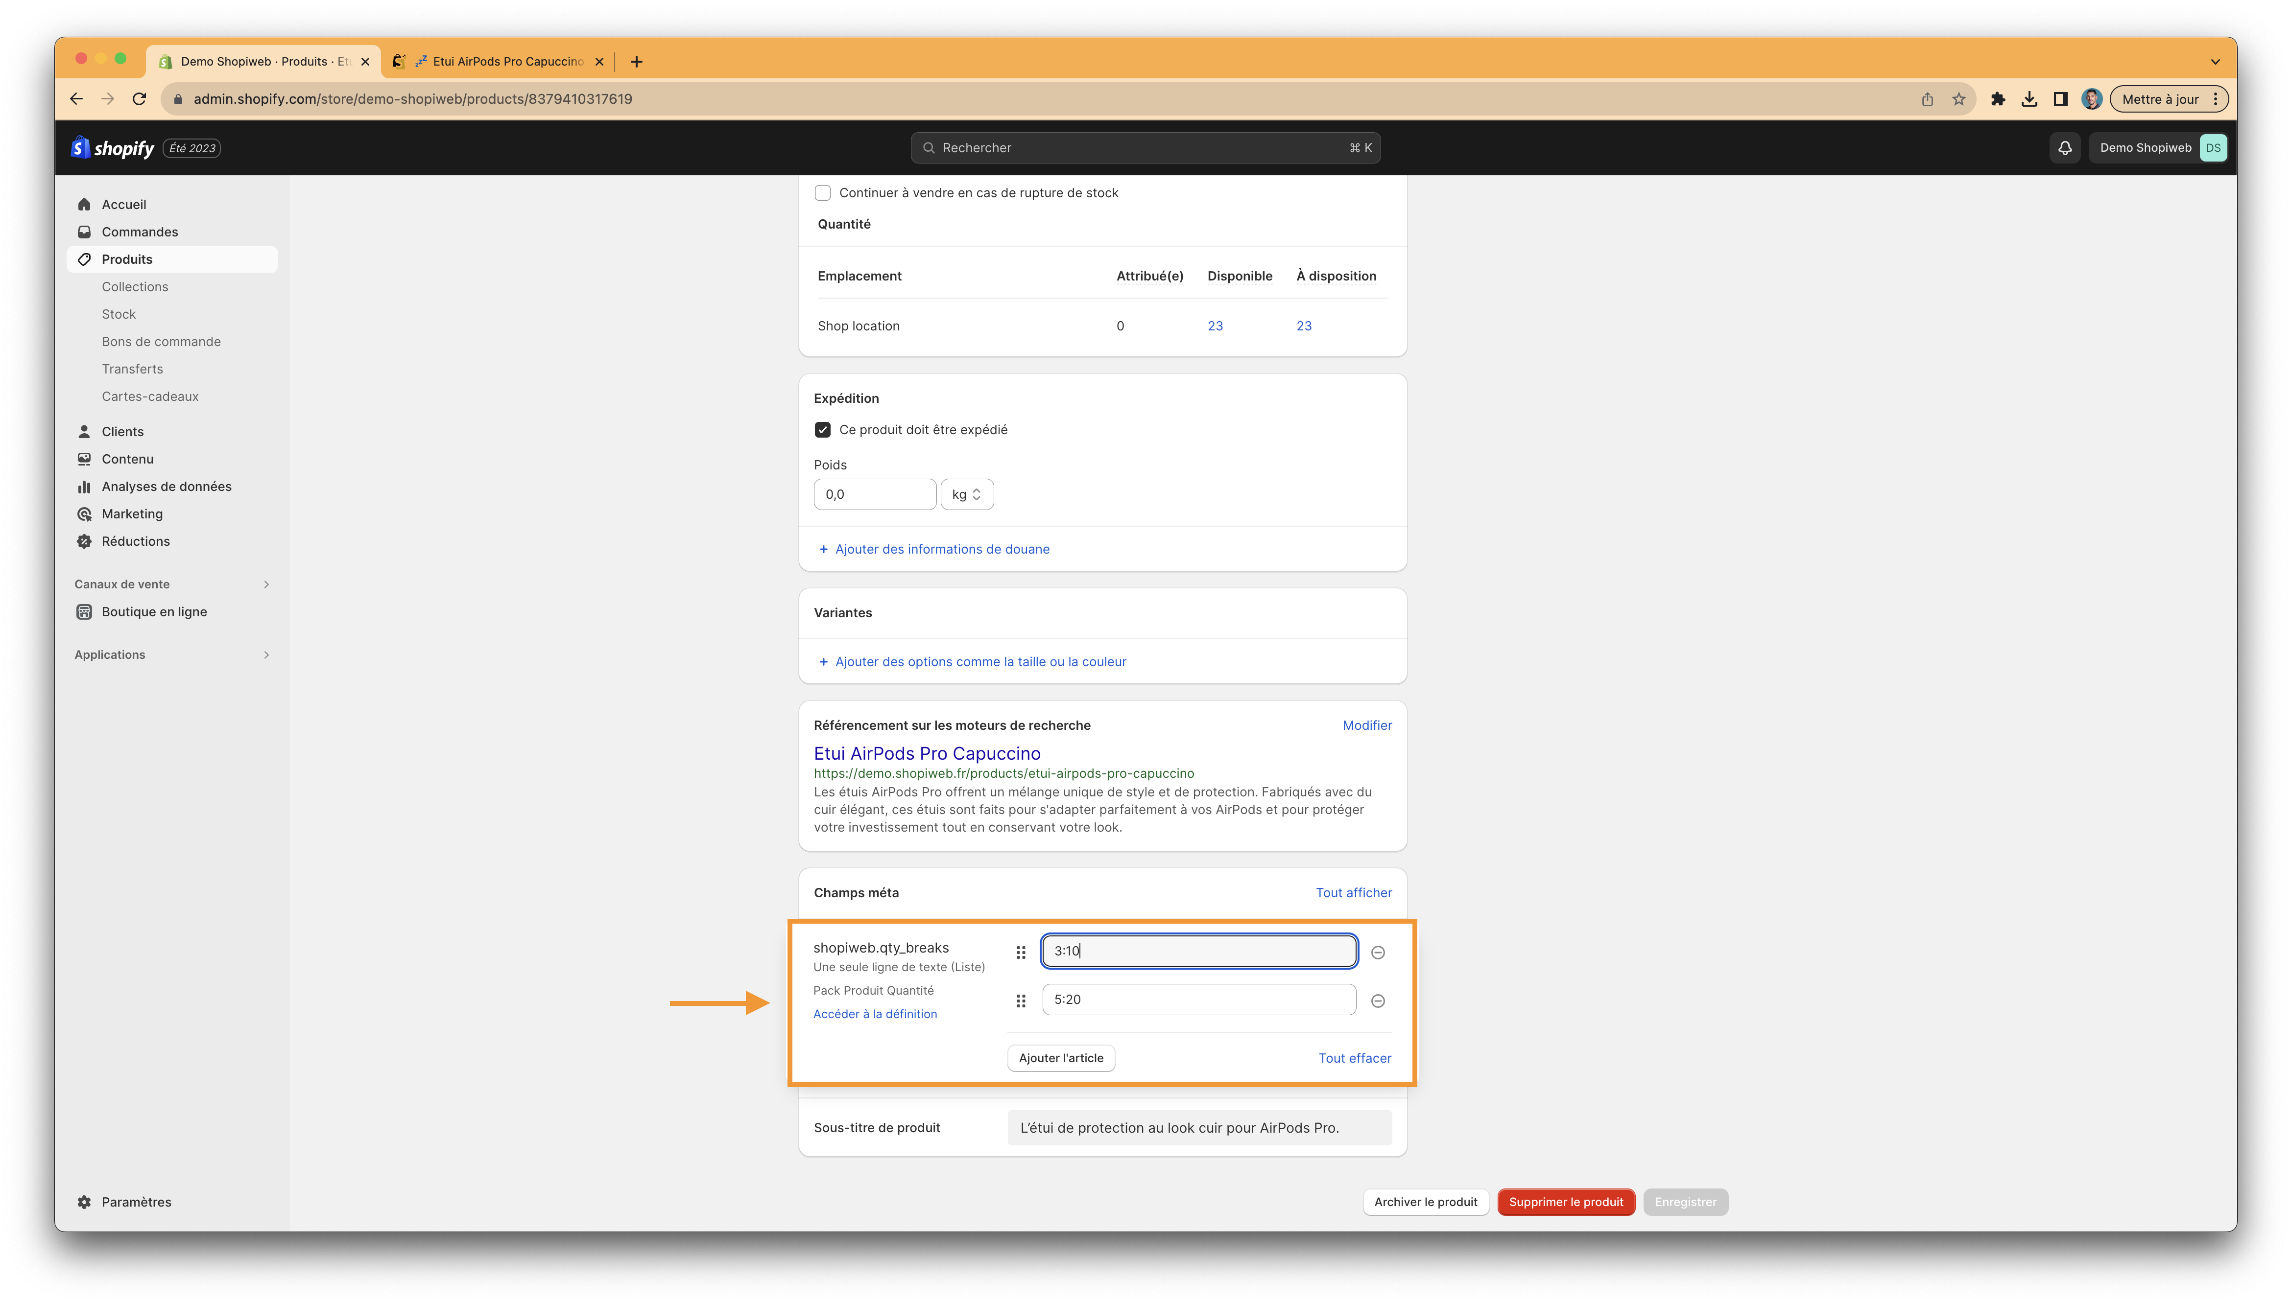
Task: Click 'Supprimer le produit' red button
Action: click(1565, 1202)
